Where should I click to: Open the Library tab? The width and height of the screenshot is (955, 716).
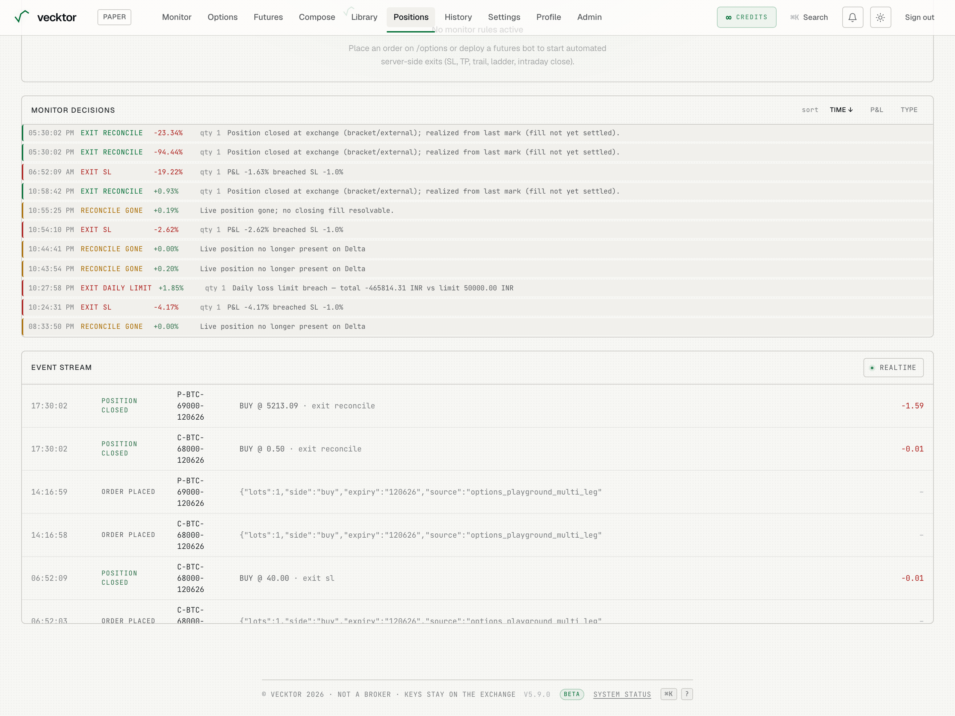(x=364, y=17)
